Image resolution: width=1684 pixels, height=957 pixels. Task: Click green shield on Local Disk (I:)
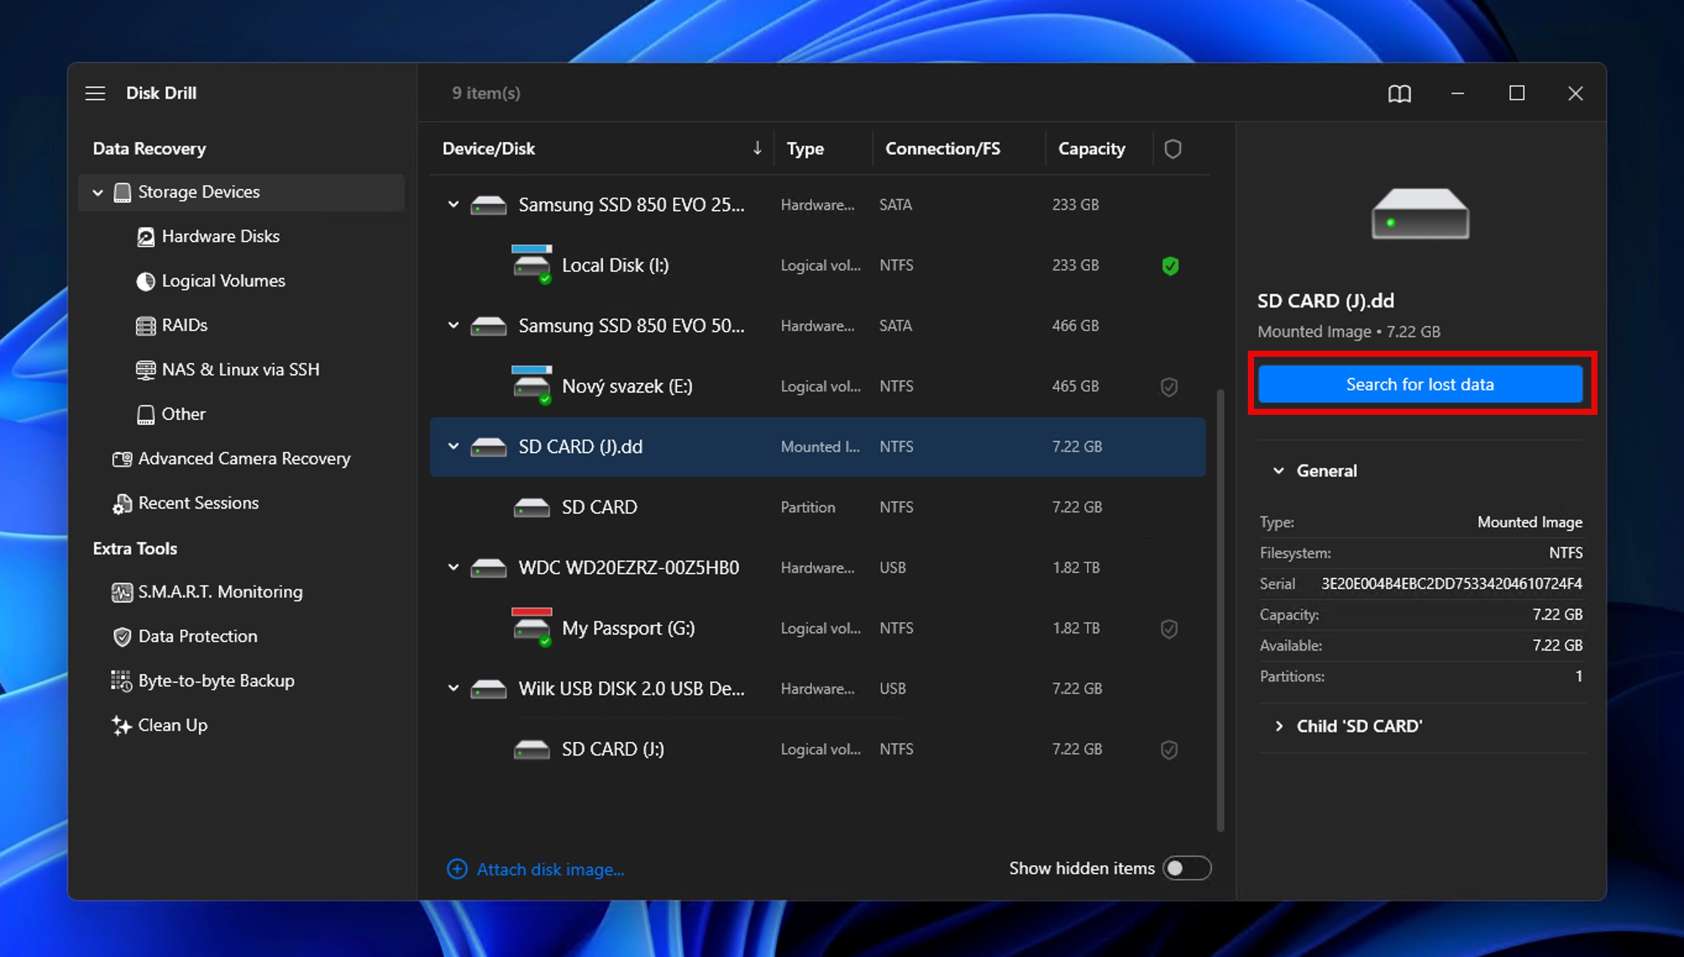pos(1170,265)
